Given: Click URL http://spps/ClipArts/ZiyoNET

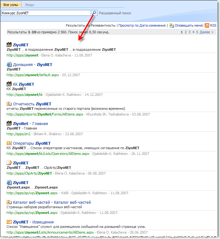Looking at the screenshot, I should 29,173.
